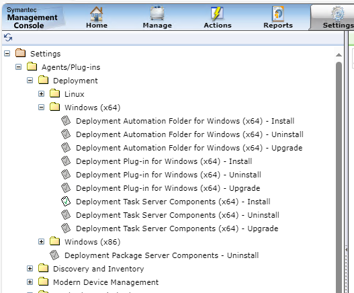Click the Reports document icon
The width and height of the screenshot is (354, 293).
278,14
